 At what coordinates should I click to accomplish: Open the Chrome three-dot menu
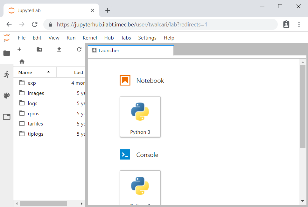click(x=299, y=24)
